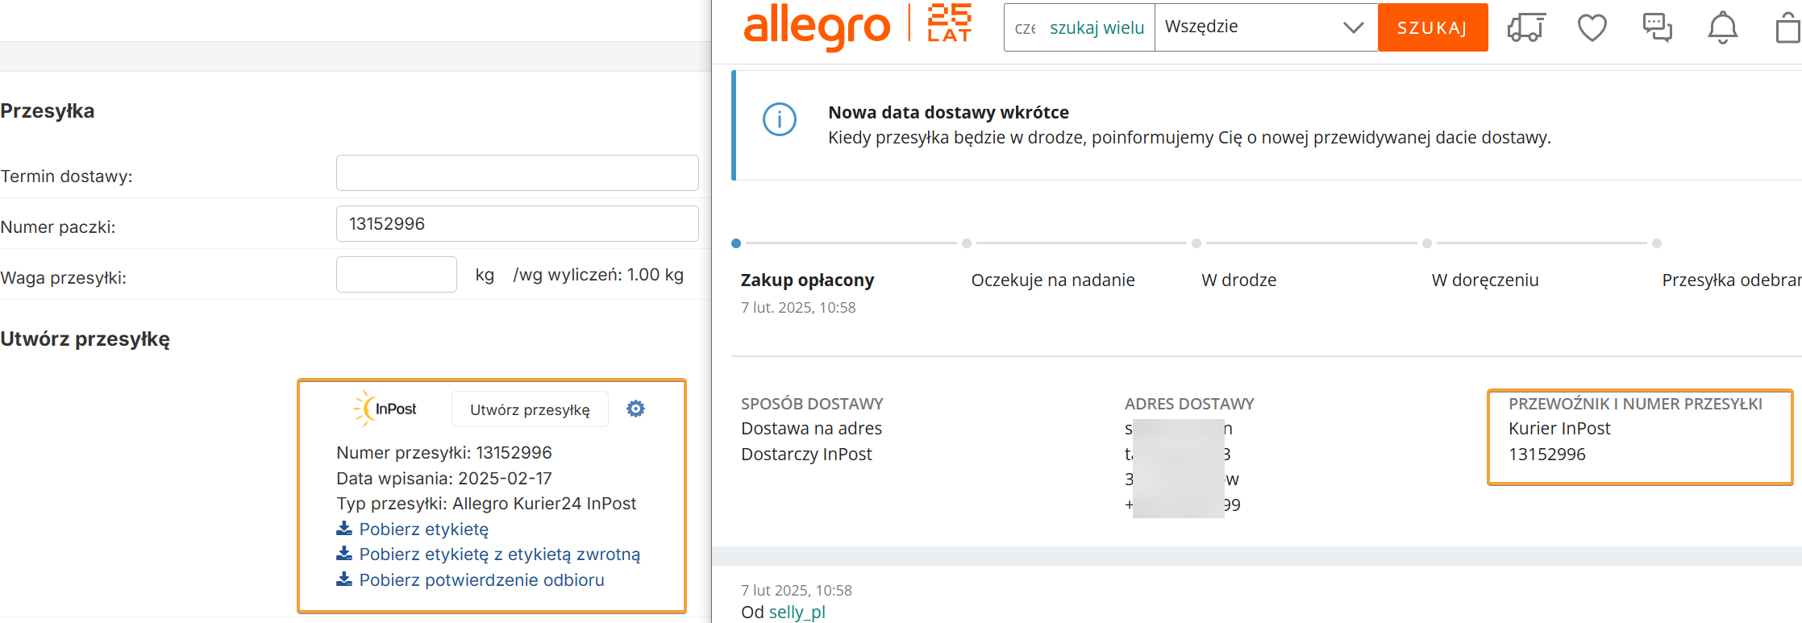Viewport: 1802px width, 623px height.
Task: Focus the Termin dostawy input field
Action: click(517, 173)
